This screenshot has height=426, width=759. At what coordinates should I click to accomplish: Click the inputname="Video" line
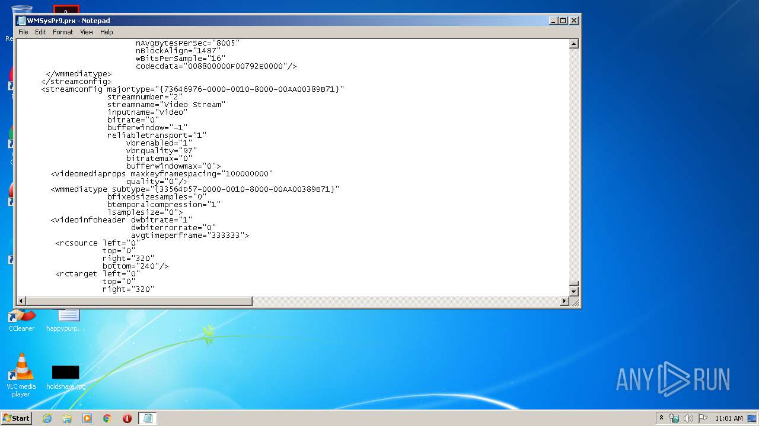pos(147,112)
